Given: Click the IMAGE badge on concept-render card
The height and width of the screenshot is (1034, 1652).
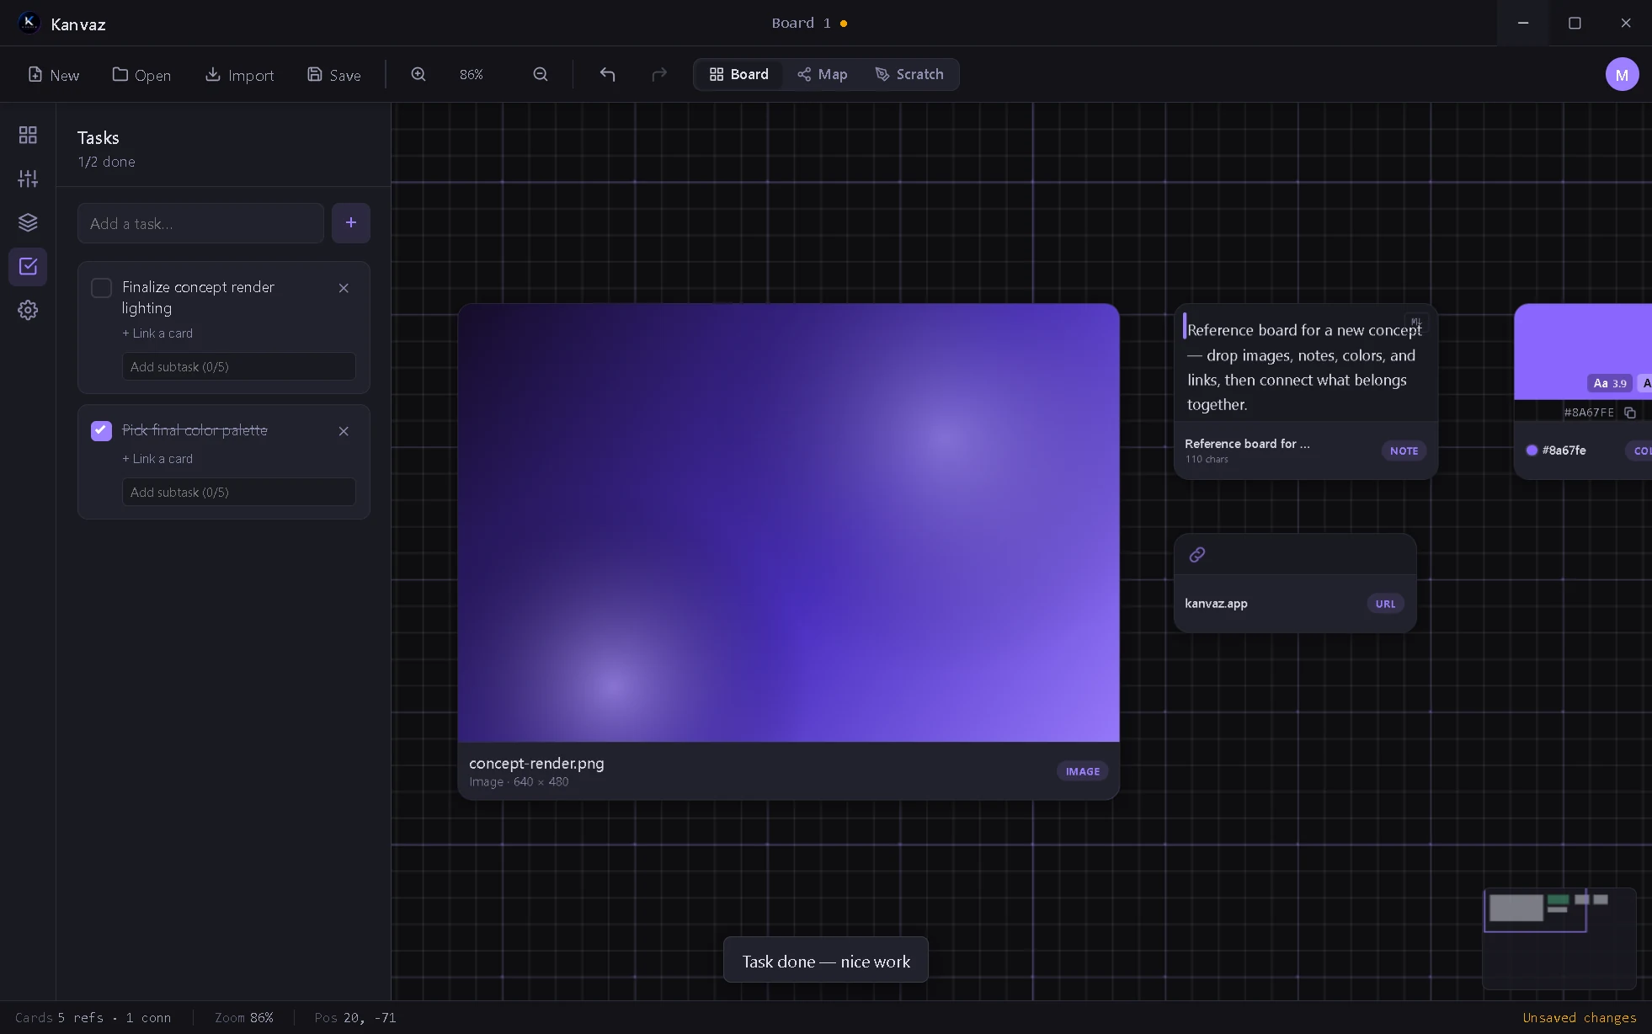Looking at the screenshot, I should tap(1082, 771).
